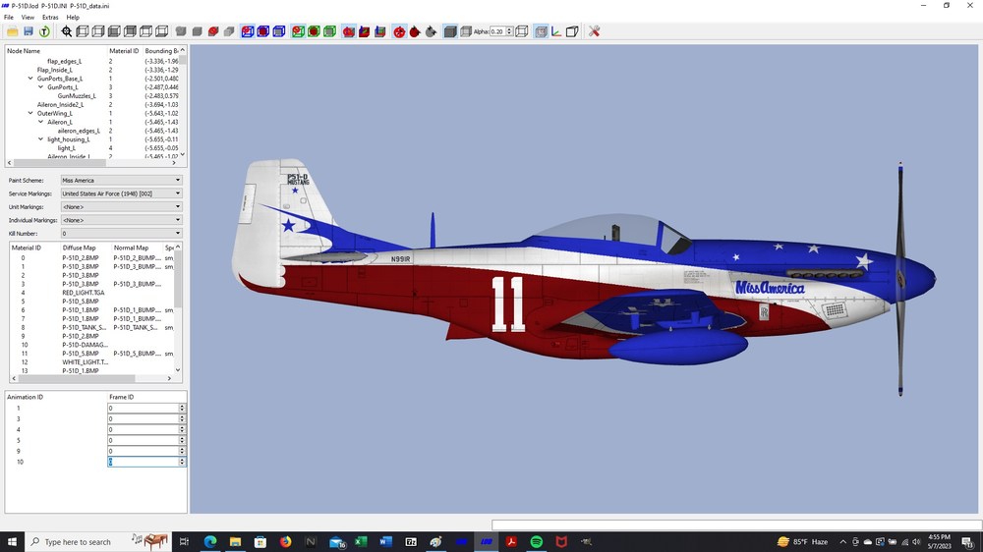Click the Material ID header in node tree
The image size is (983, 552).
(x=124, y=51)
